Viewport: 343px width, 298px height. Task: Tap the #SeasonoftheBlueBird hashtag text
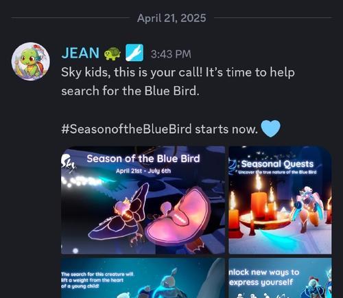pos(126,129)
